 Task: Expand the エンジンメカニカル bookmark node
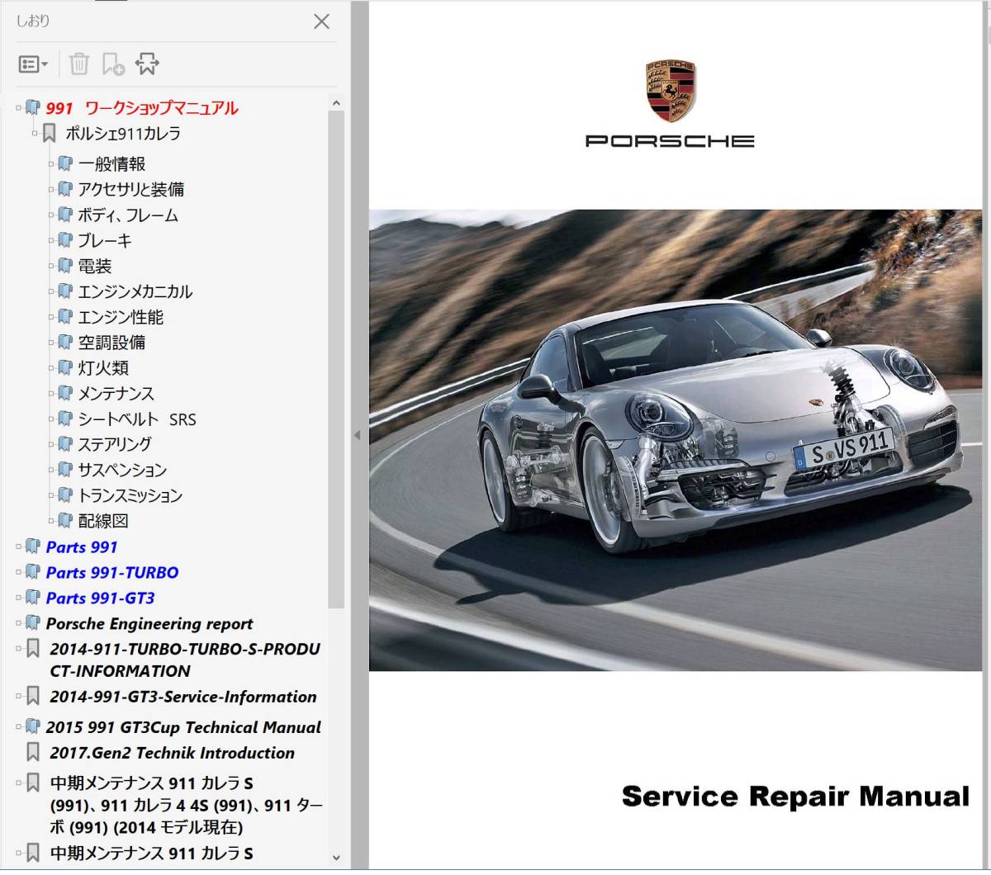[x=51, y=291]
